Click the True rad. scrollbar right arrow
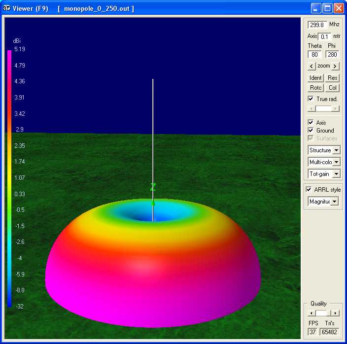Image resolution: width=347 pixels, height=344 pixels. (x=337, y=108)
